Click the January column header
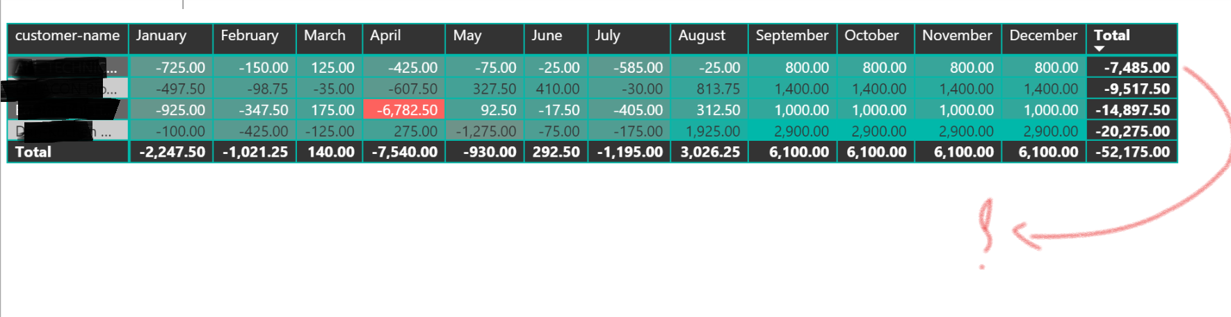The width and height of the screenshot is (1231, 317). coord(161,35)
